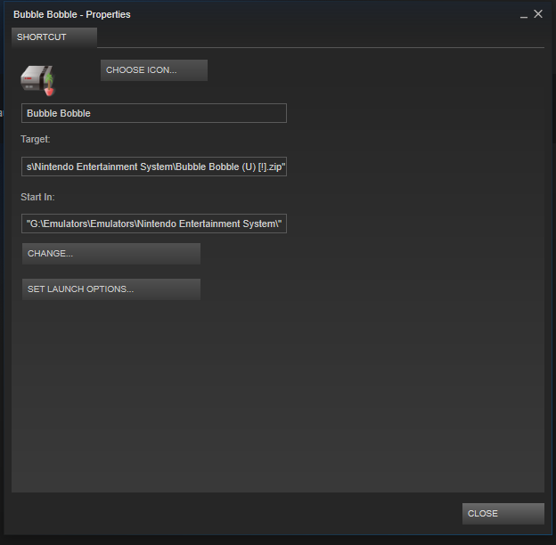Click the NES console shortcut icon

(x=36, y=78)
